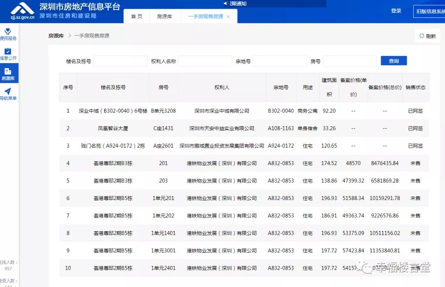This screenshot has width=445, height=287.
Task: Click the parcel number B302-0040 cell
Action: pos(281,111)
